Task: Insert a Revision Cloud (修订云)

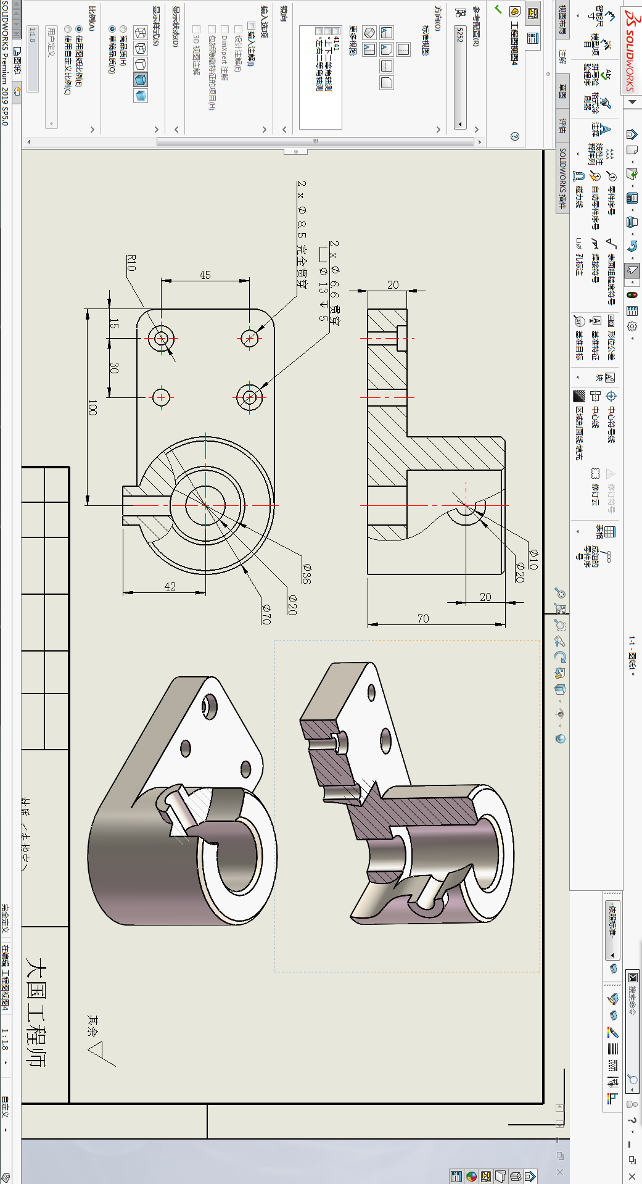Action: coord(595,487)
